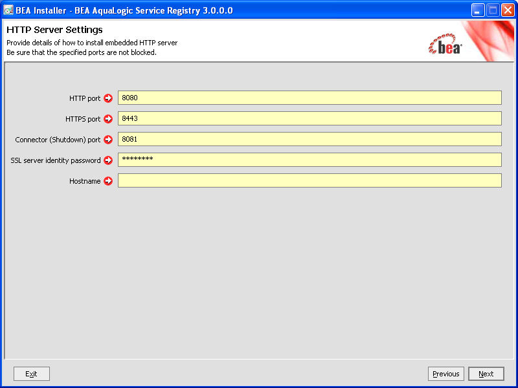The image size is (518, 388).
Task: Focus the Connector (Shutdown) port field containing 8081
Action: pyautogui.click(x=310, y=139)
